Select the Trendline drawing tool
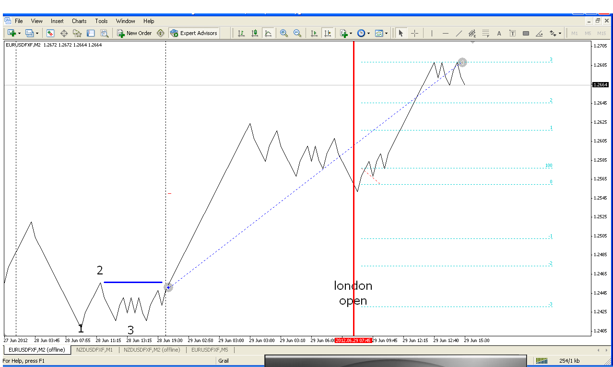The width and height of the screenshot is (613, 367). [x=459, y=33]
